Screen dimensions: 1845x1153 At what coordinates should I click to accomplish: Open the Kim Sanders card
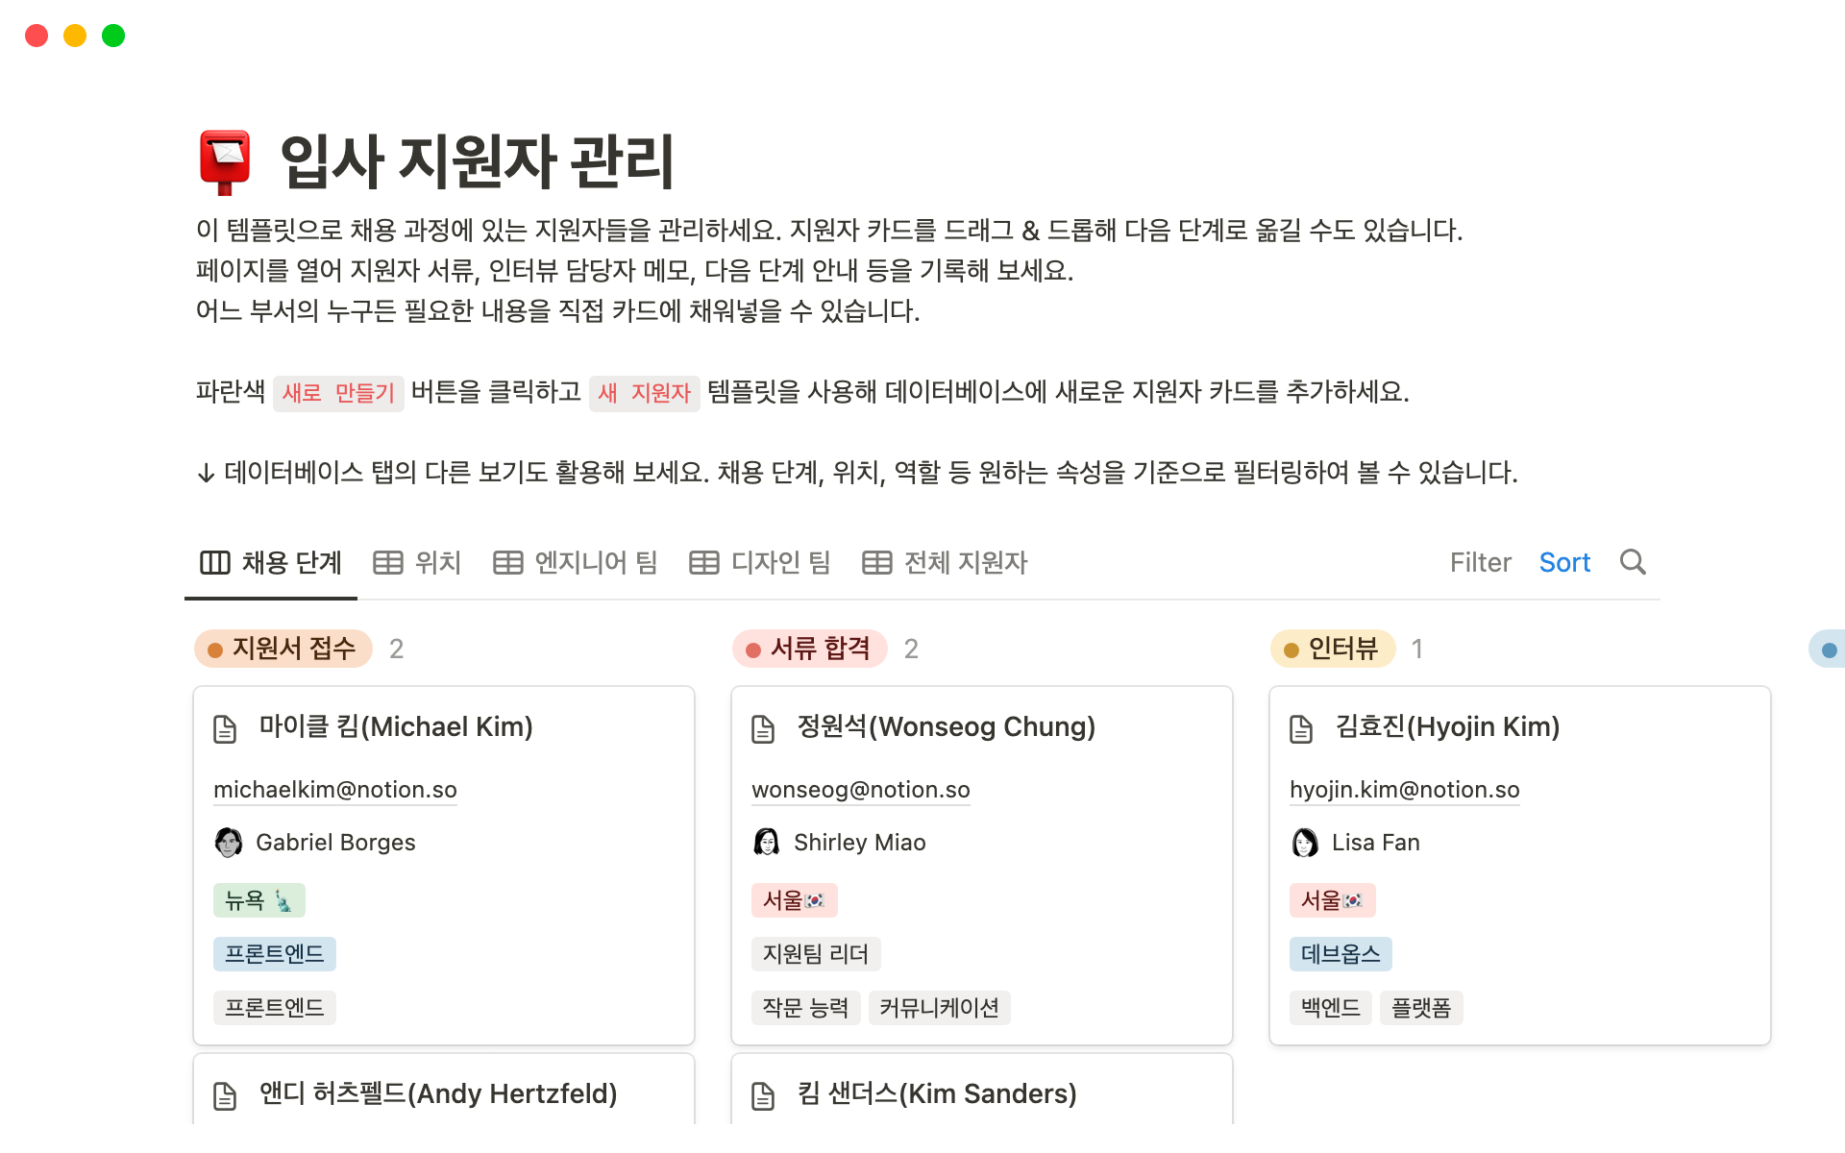tap(937, 1093)
